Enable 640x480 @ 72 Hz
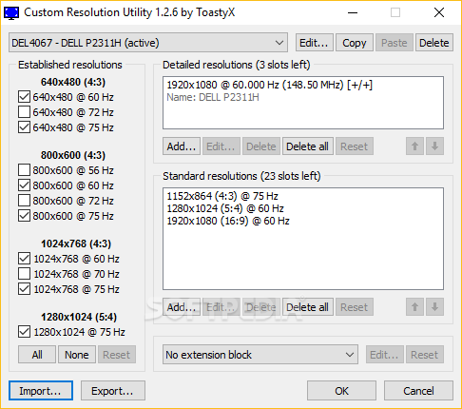Image resolution: width=462 pixels, height=409 pixels. pos(24,112)
